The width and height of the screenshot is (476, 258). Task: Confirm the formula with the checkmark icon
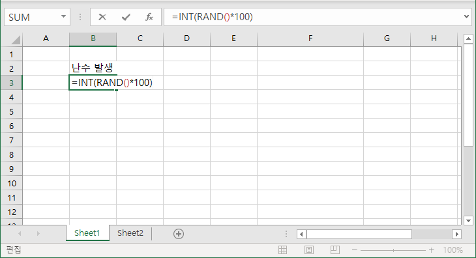[126, 17]
